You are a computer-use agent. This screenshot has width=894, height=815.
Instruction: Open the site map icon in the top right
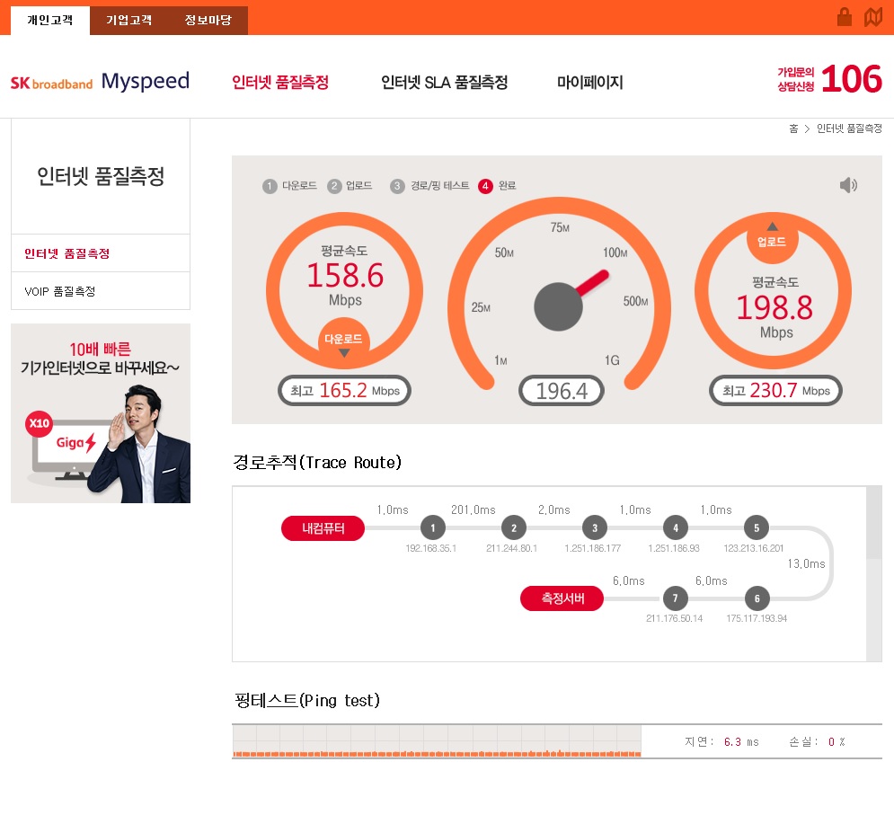873,17
